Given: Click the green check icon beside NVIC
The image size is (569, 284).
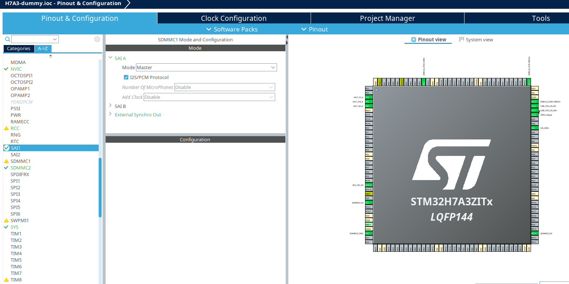Looking at the screenshot, I should tap(6, 69).
